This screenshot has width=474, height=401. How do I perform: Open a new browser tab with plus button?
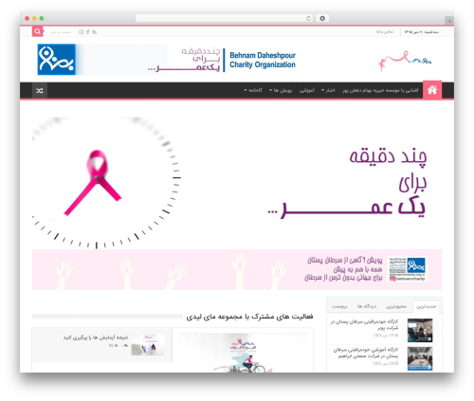click(449, 21)
